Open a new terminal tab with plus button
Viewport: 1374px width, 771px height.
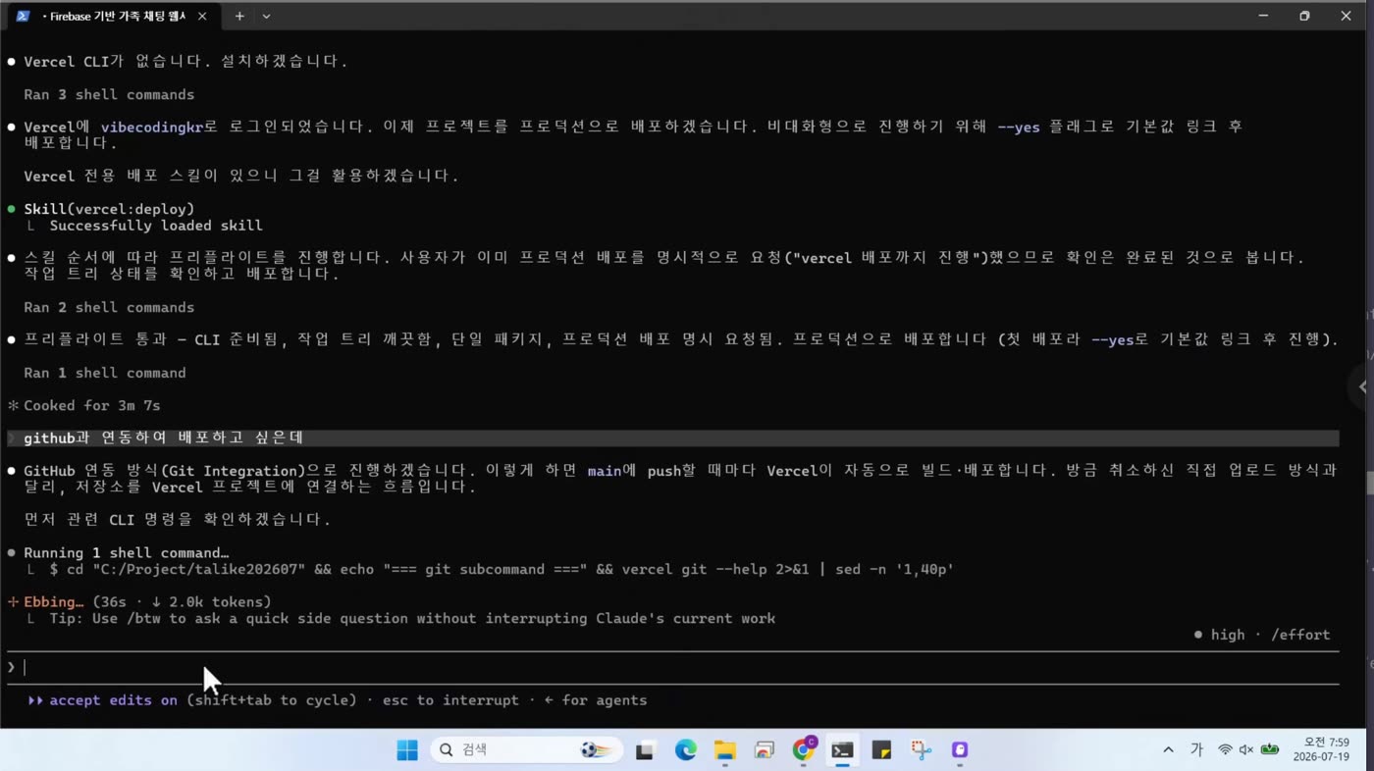click(239, 16)
